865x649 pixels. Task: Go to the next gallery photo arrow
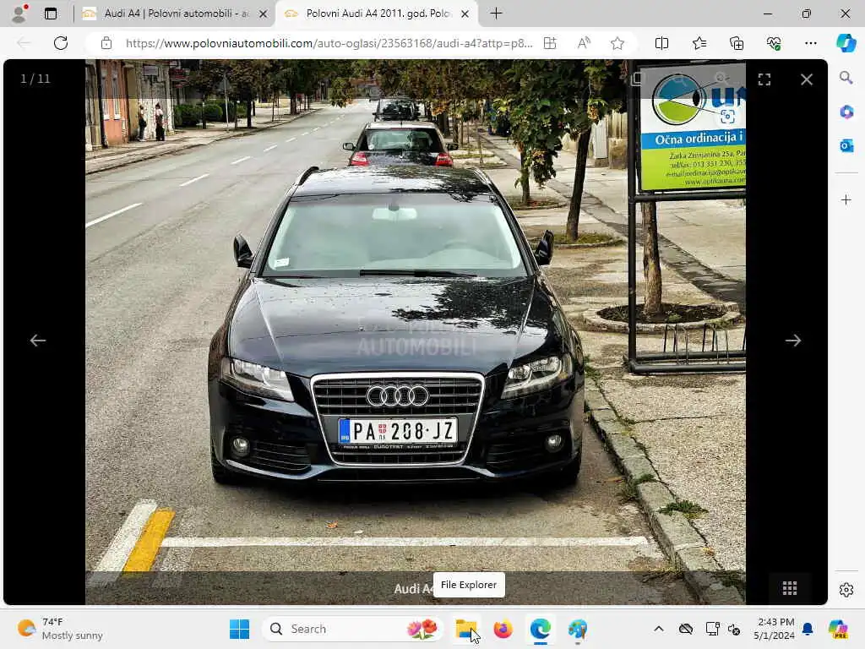(792, 341)
